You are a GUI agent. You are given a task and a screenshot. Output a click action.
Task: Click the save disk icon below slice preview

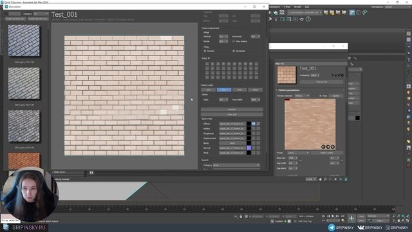(x=91, y=173)
